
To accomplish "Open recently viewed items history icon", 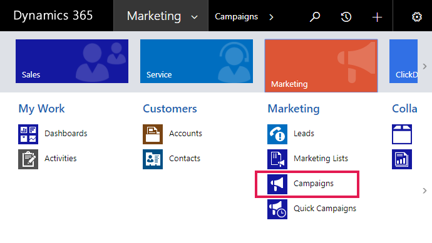I will tap(346, 17).
